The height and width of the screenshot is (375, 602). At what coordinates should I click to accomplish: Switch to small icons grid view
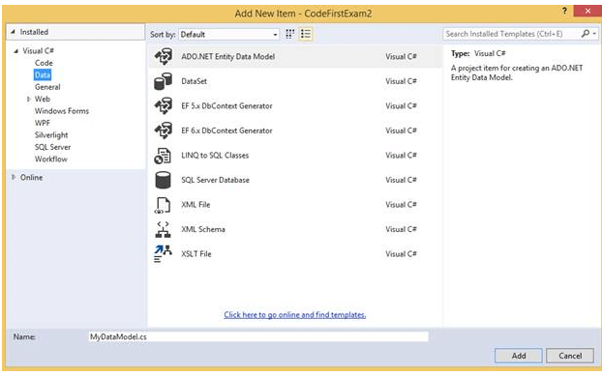(290, 34)
